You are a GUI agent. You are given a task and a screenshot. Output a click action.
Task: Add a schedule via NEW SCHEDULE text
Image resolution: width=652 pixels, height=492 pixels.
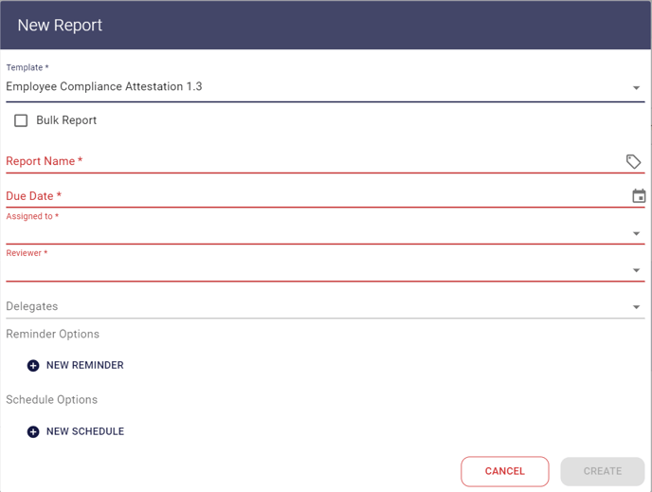pos(85,431)
